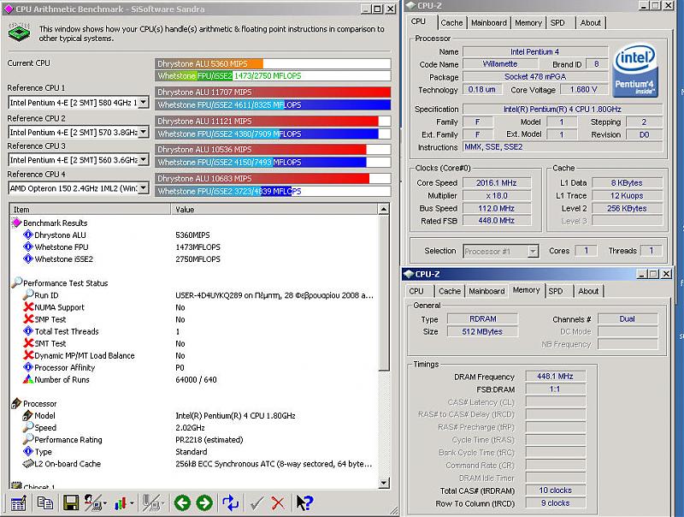Click the Total CAS# value 10 clocks
The width and height of the screenshot is (684, 517).
[555, 490]
